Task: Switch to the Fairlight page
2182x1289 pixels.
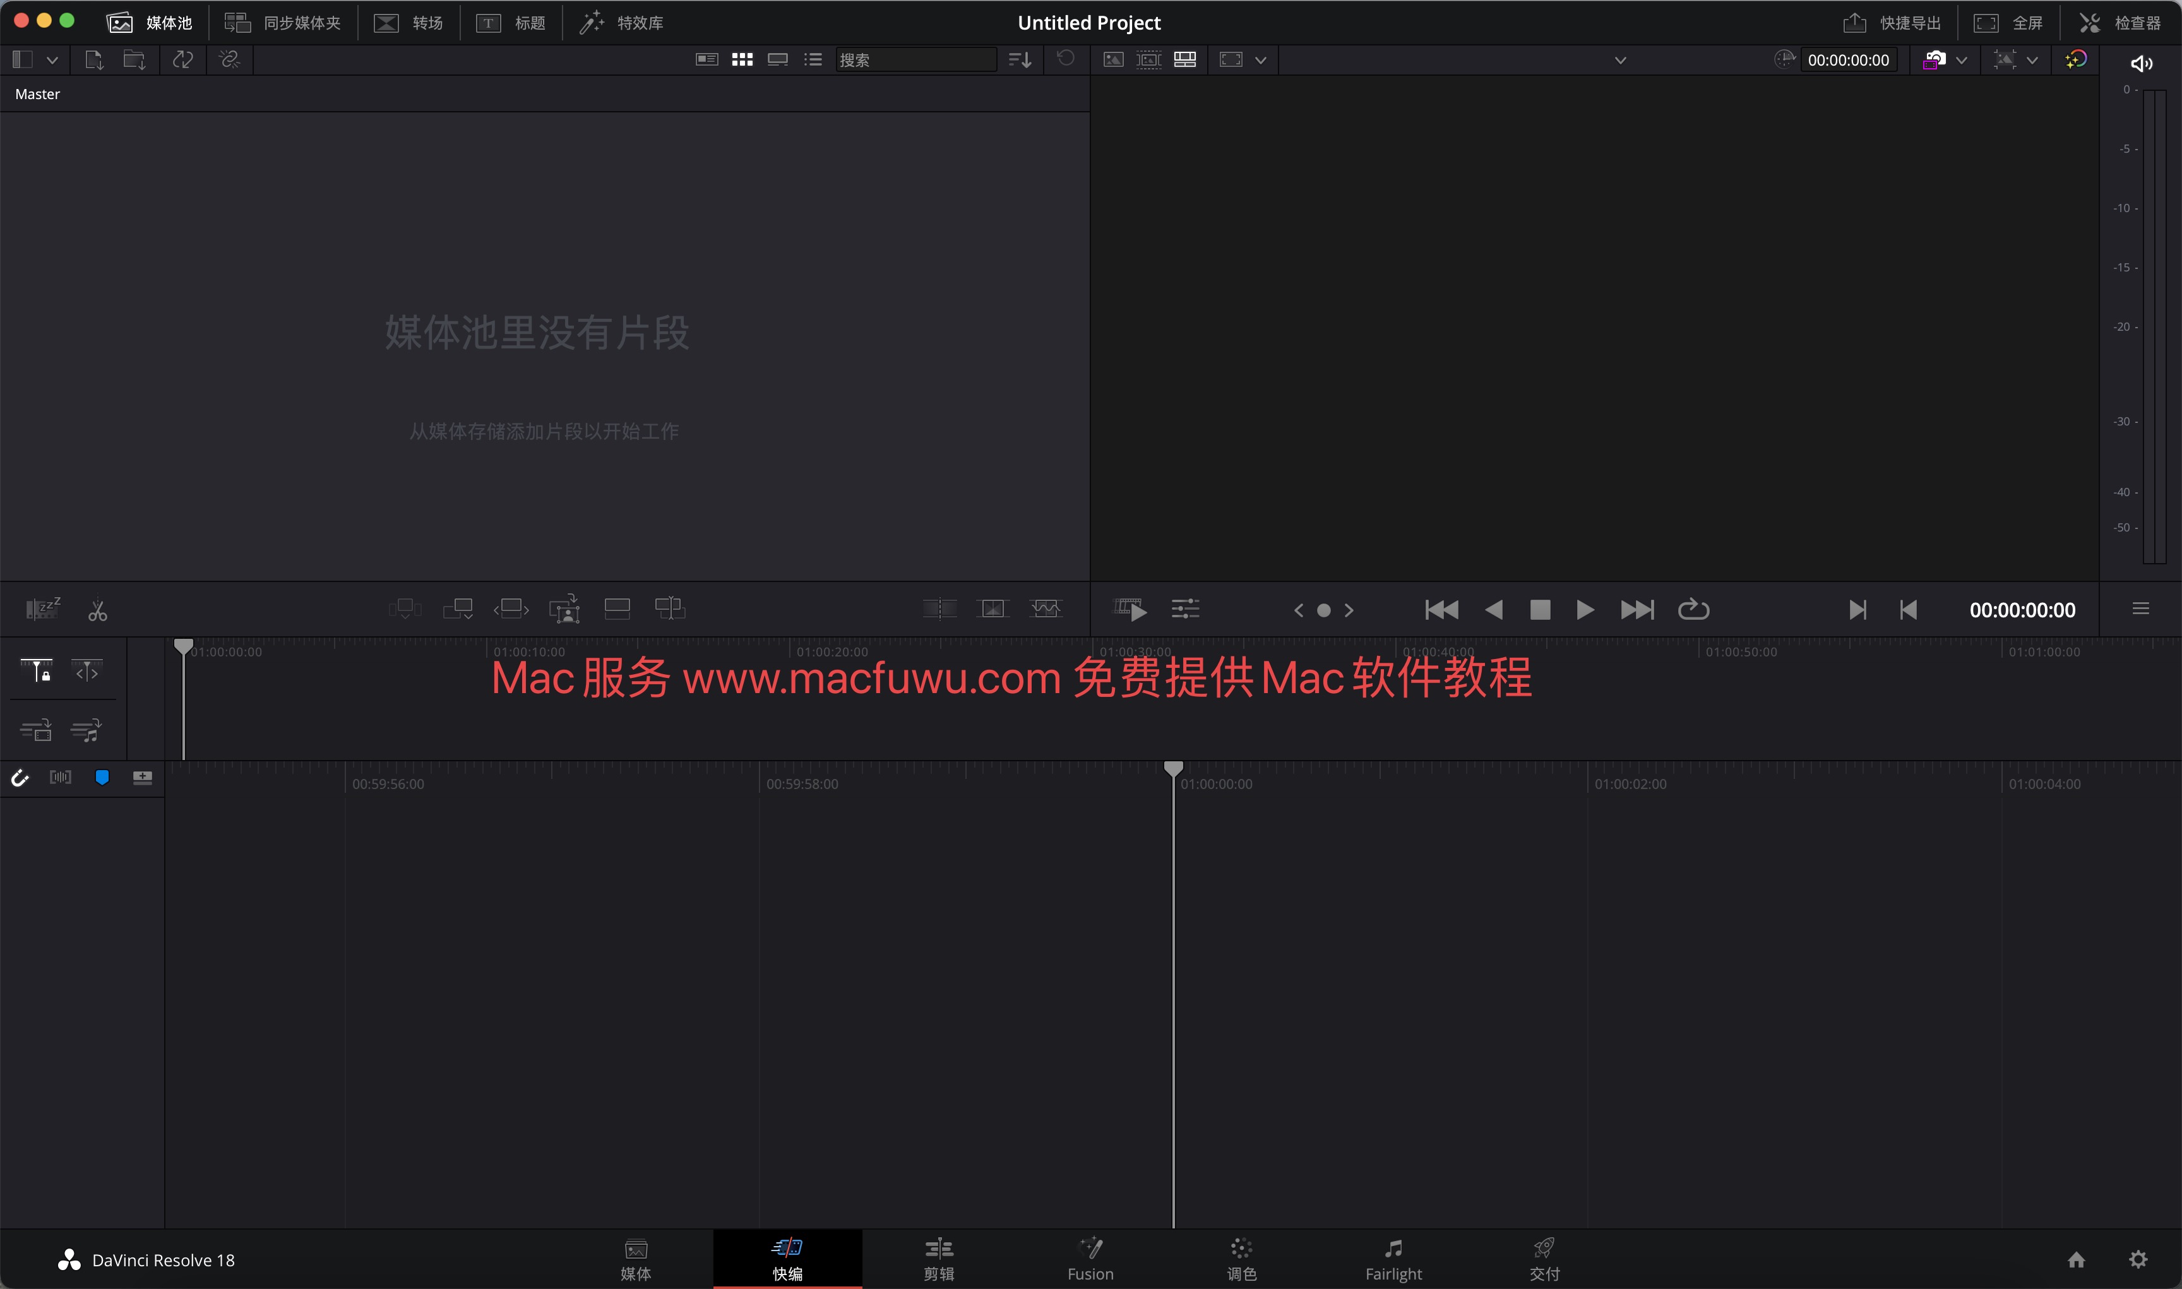Action: (x=1393, y=1259)
